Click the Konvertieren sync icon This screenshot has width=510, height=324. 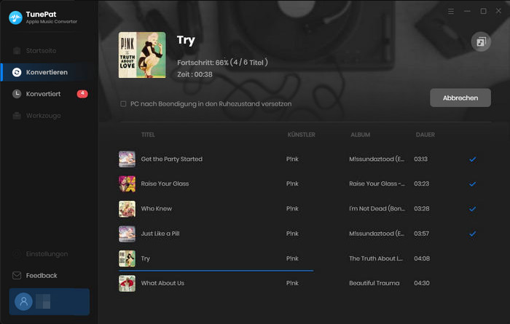(17, 72)
